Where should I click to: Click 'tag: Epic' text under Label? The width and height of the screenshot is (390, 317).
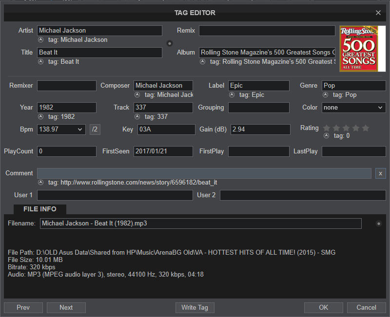(252, 94)
